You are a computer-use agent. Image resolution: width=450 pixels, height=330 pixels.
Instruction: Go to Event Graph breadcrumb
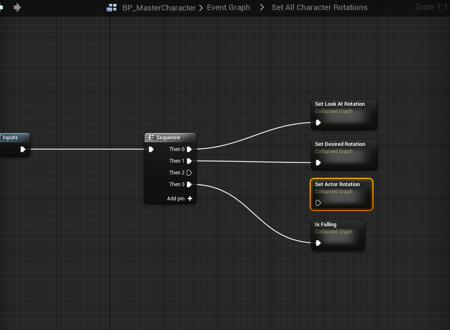click(x=228, y=8)
